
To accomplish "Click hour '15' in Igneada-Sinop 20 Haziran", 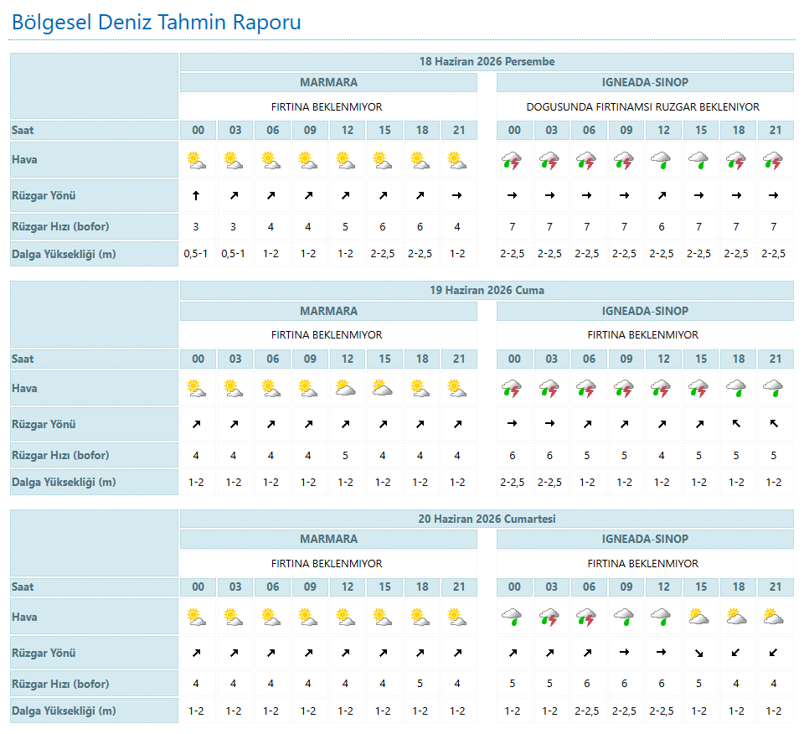I will click(700, 587).
